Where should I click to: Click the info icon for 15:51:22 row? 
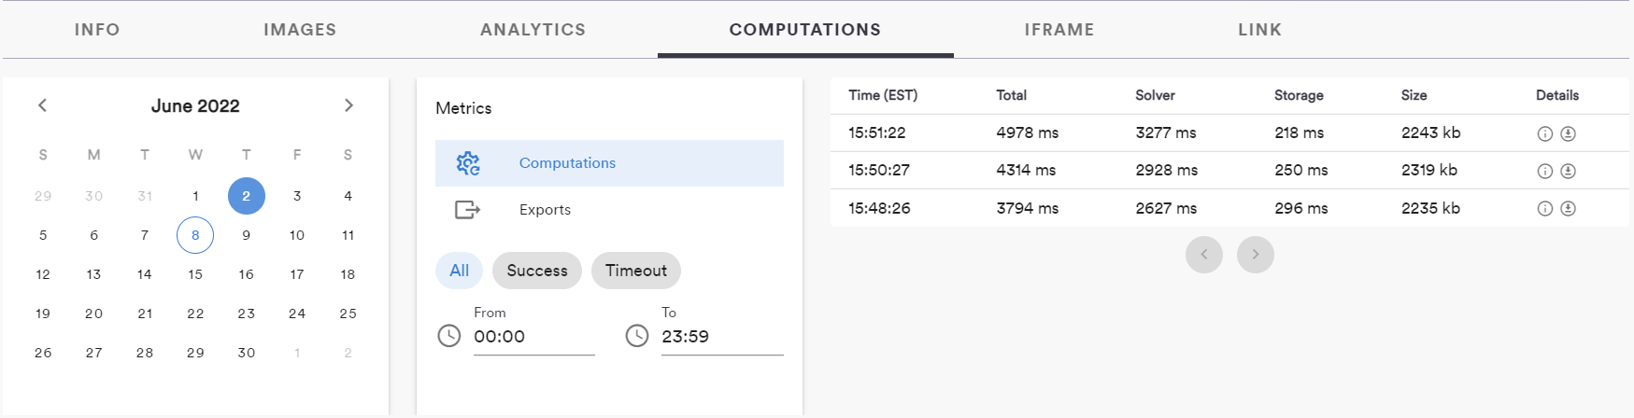pos(1544,133)
